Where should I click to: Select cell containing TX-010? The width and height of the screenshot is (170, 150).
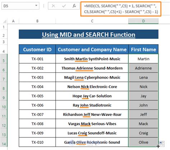[37, 142]
